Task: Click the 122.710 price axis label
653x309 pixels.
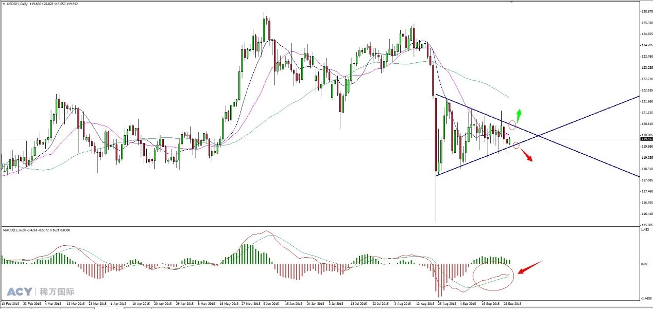Action: (647, 79)
